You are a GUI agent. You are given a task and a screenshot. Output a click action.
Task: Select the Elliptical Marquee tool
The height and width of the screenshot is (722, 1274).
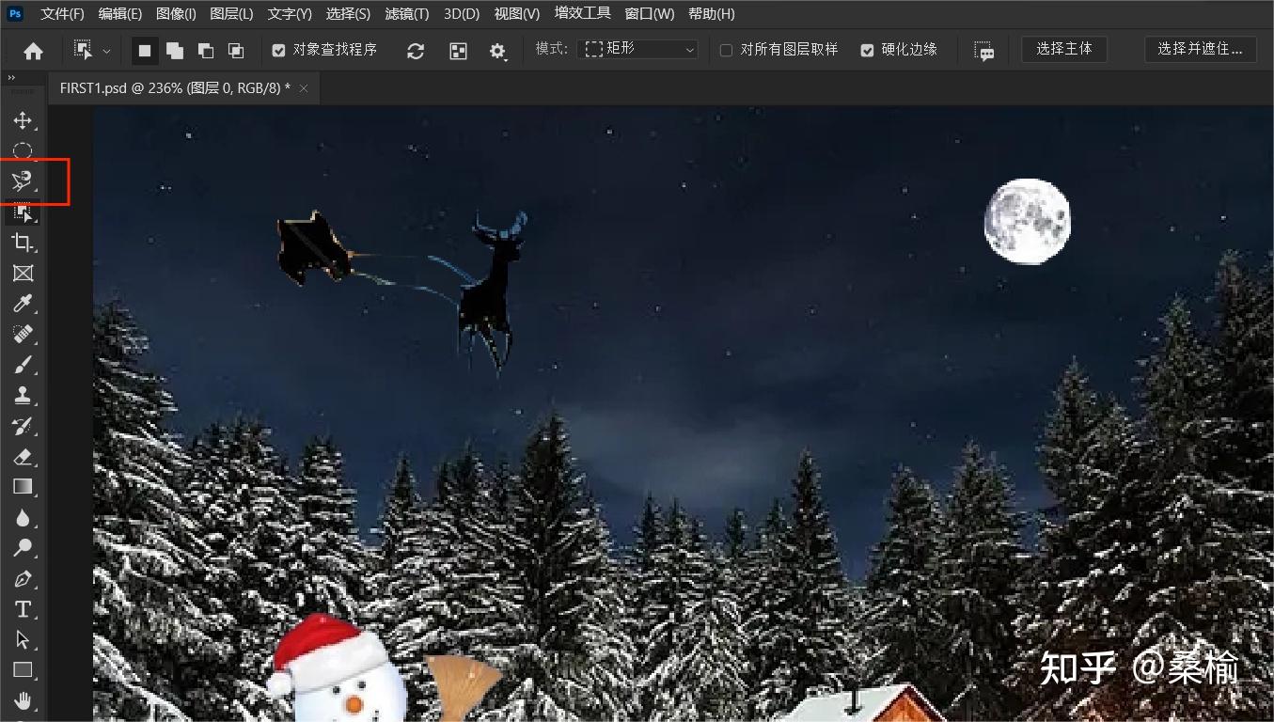coord(23,150)
